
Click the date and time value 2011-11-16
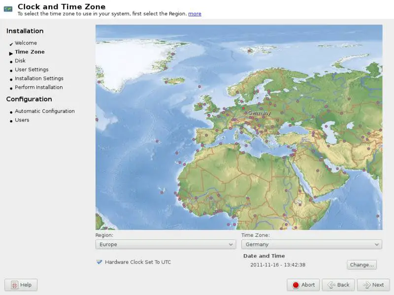(x=278, y=265)
